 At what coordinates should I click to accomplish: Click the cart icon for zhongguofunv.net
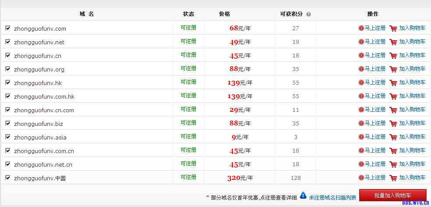[393, 42]
